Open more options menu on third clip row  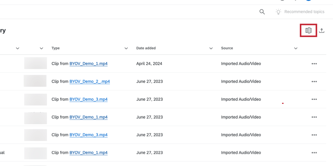(x=314, y=100)
